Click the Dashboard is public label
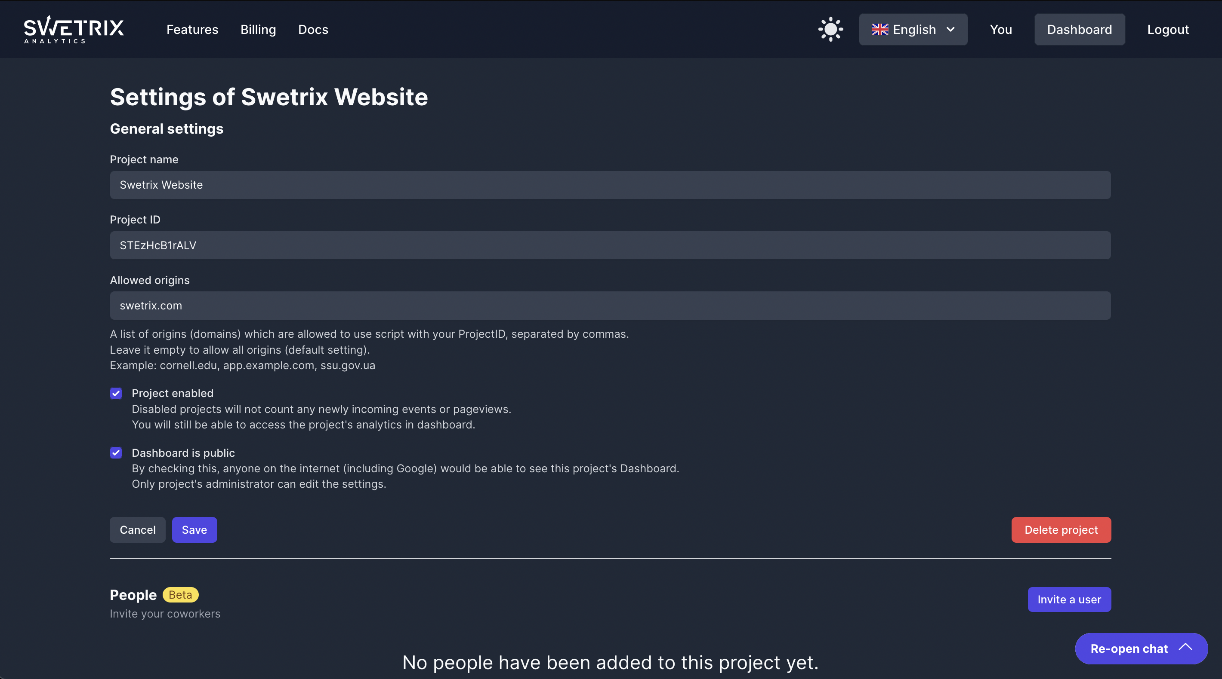Screen dimensions: 1222x679 pyautogui.click(x=183, y=453)
